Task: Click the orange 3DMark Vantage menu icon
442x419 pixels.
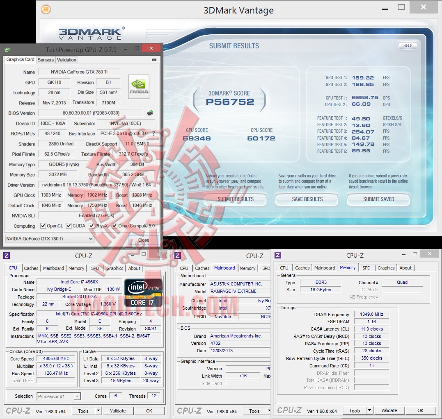Action: pos(46,9)
